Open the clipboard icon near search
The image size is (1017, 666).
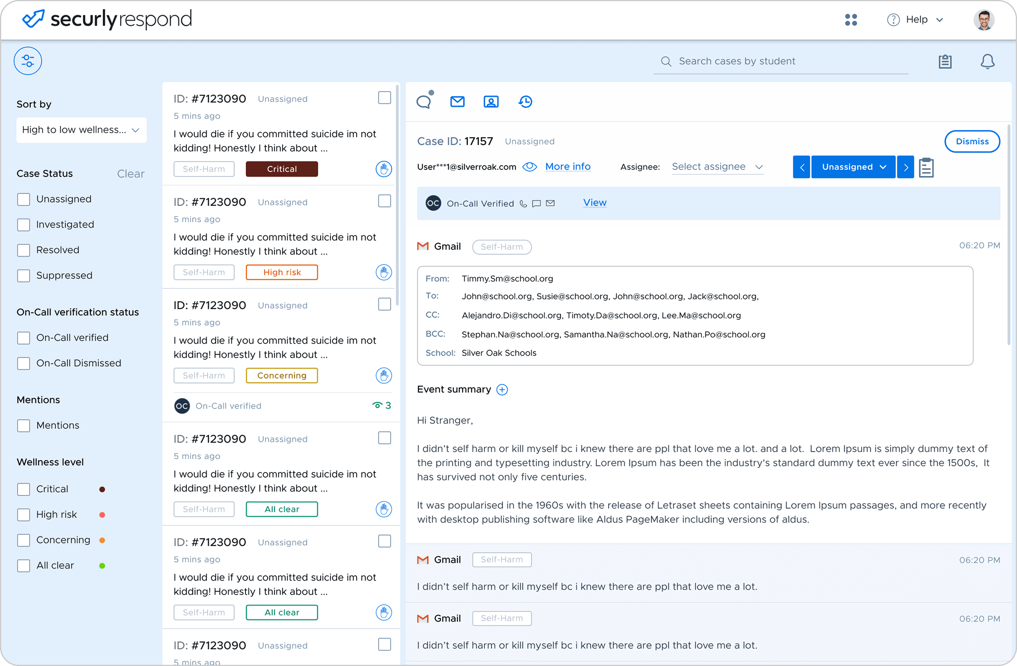click(945, 61)
